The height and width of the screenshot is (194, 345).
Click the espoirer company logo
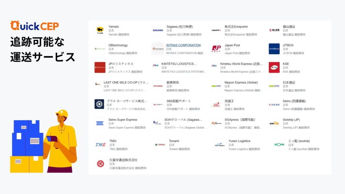(x=216, y=30)
